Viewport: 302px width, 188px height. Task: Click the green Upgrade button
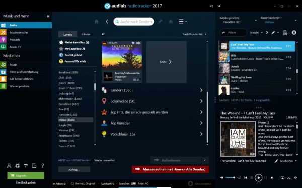tap(26, 176)
